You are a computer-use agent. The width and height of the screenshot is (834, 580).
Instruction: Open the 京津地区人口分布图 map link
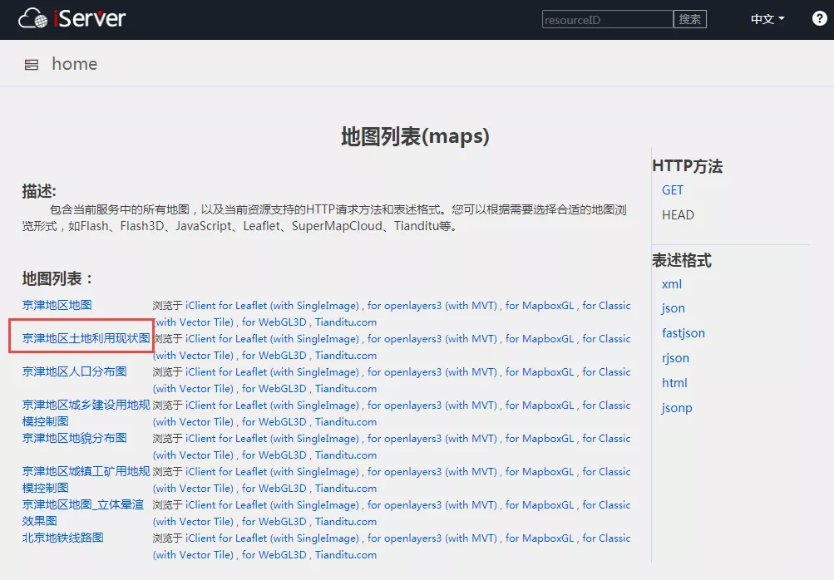click(x=75, y=371)
